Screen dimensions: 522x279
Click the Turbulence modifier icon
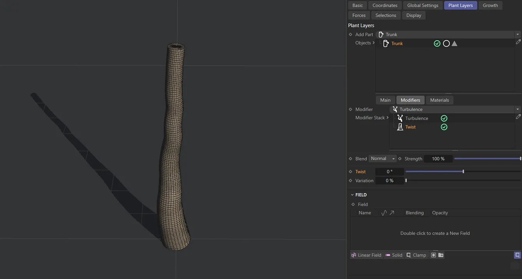coord(400,118)
